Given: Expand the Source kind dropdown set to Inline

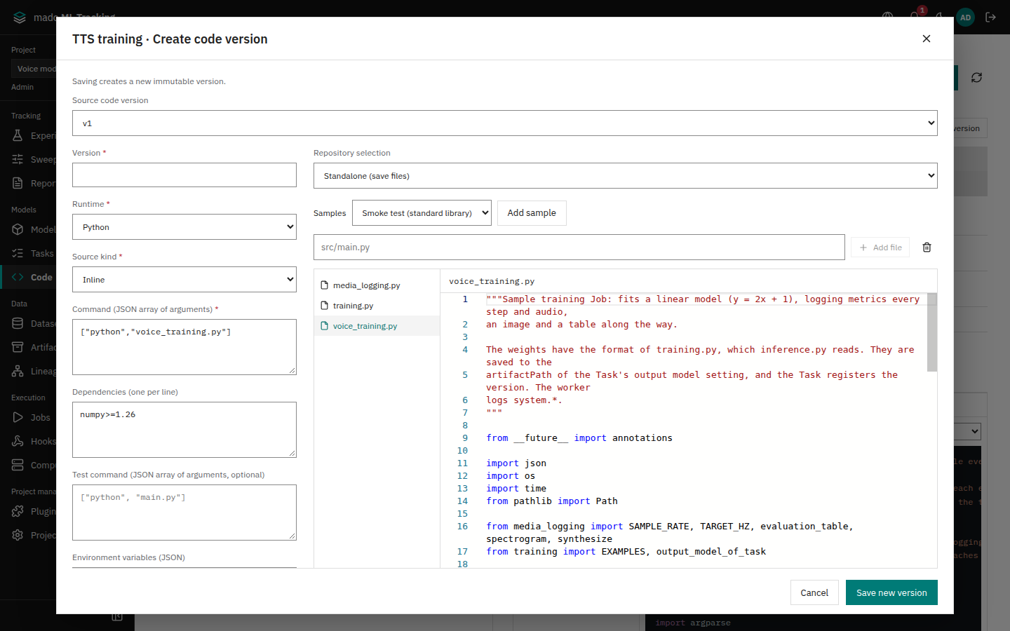Looking at the screenshot, I should coord(184,280).
